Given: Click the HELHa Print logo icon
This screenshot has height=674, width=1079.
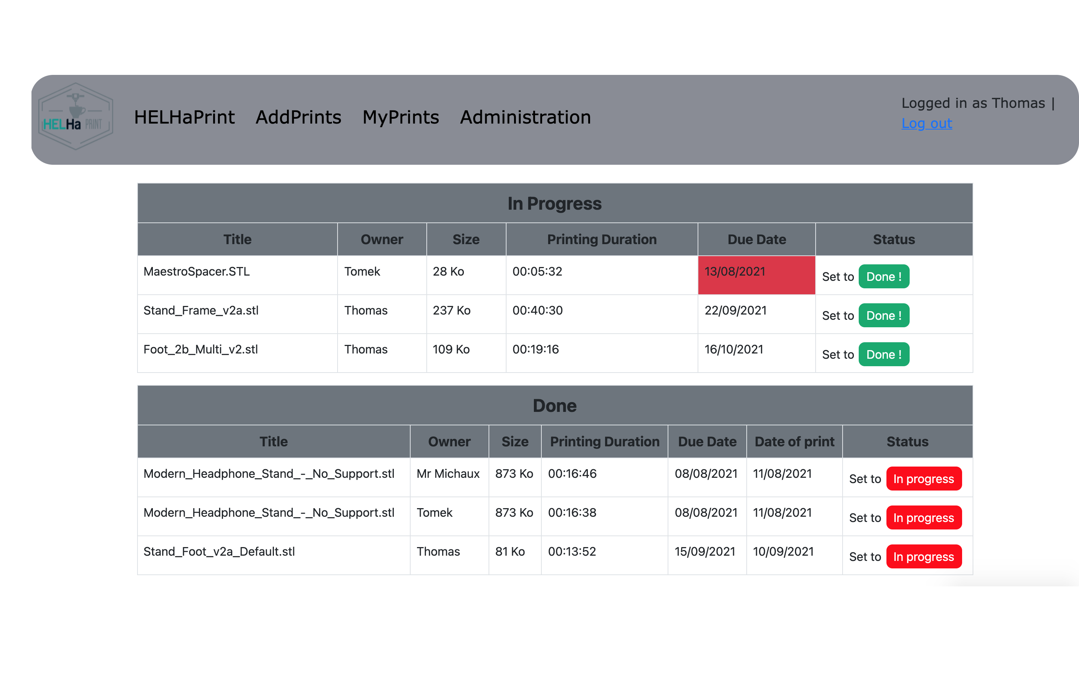Looking at the screenshot, I should (x=75, y=117).
